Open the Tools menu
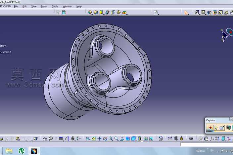This screenshot has height=155, width=233. point(55,7)
